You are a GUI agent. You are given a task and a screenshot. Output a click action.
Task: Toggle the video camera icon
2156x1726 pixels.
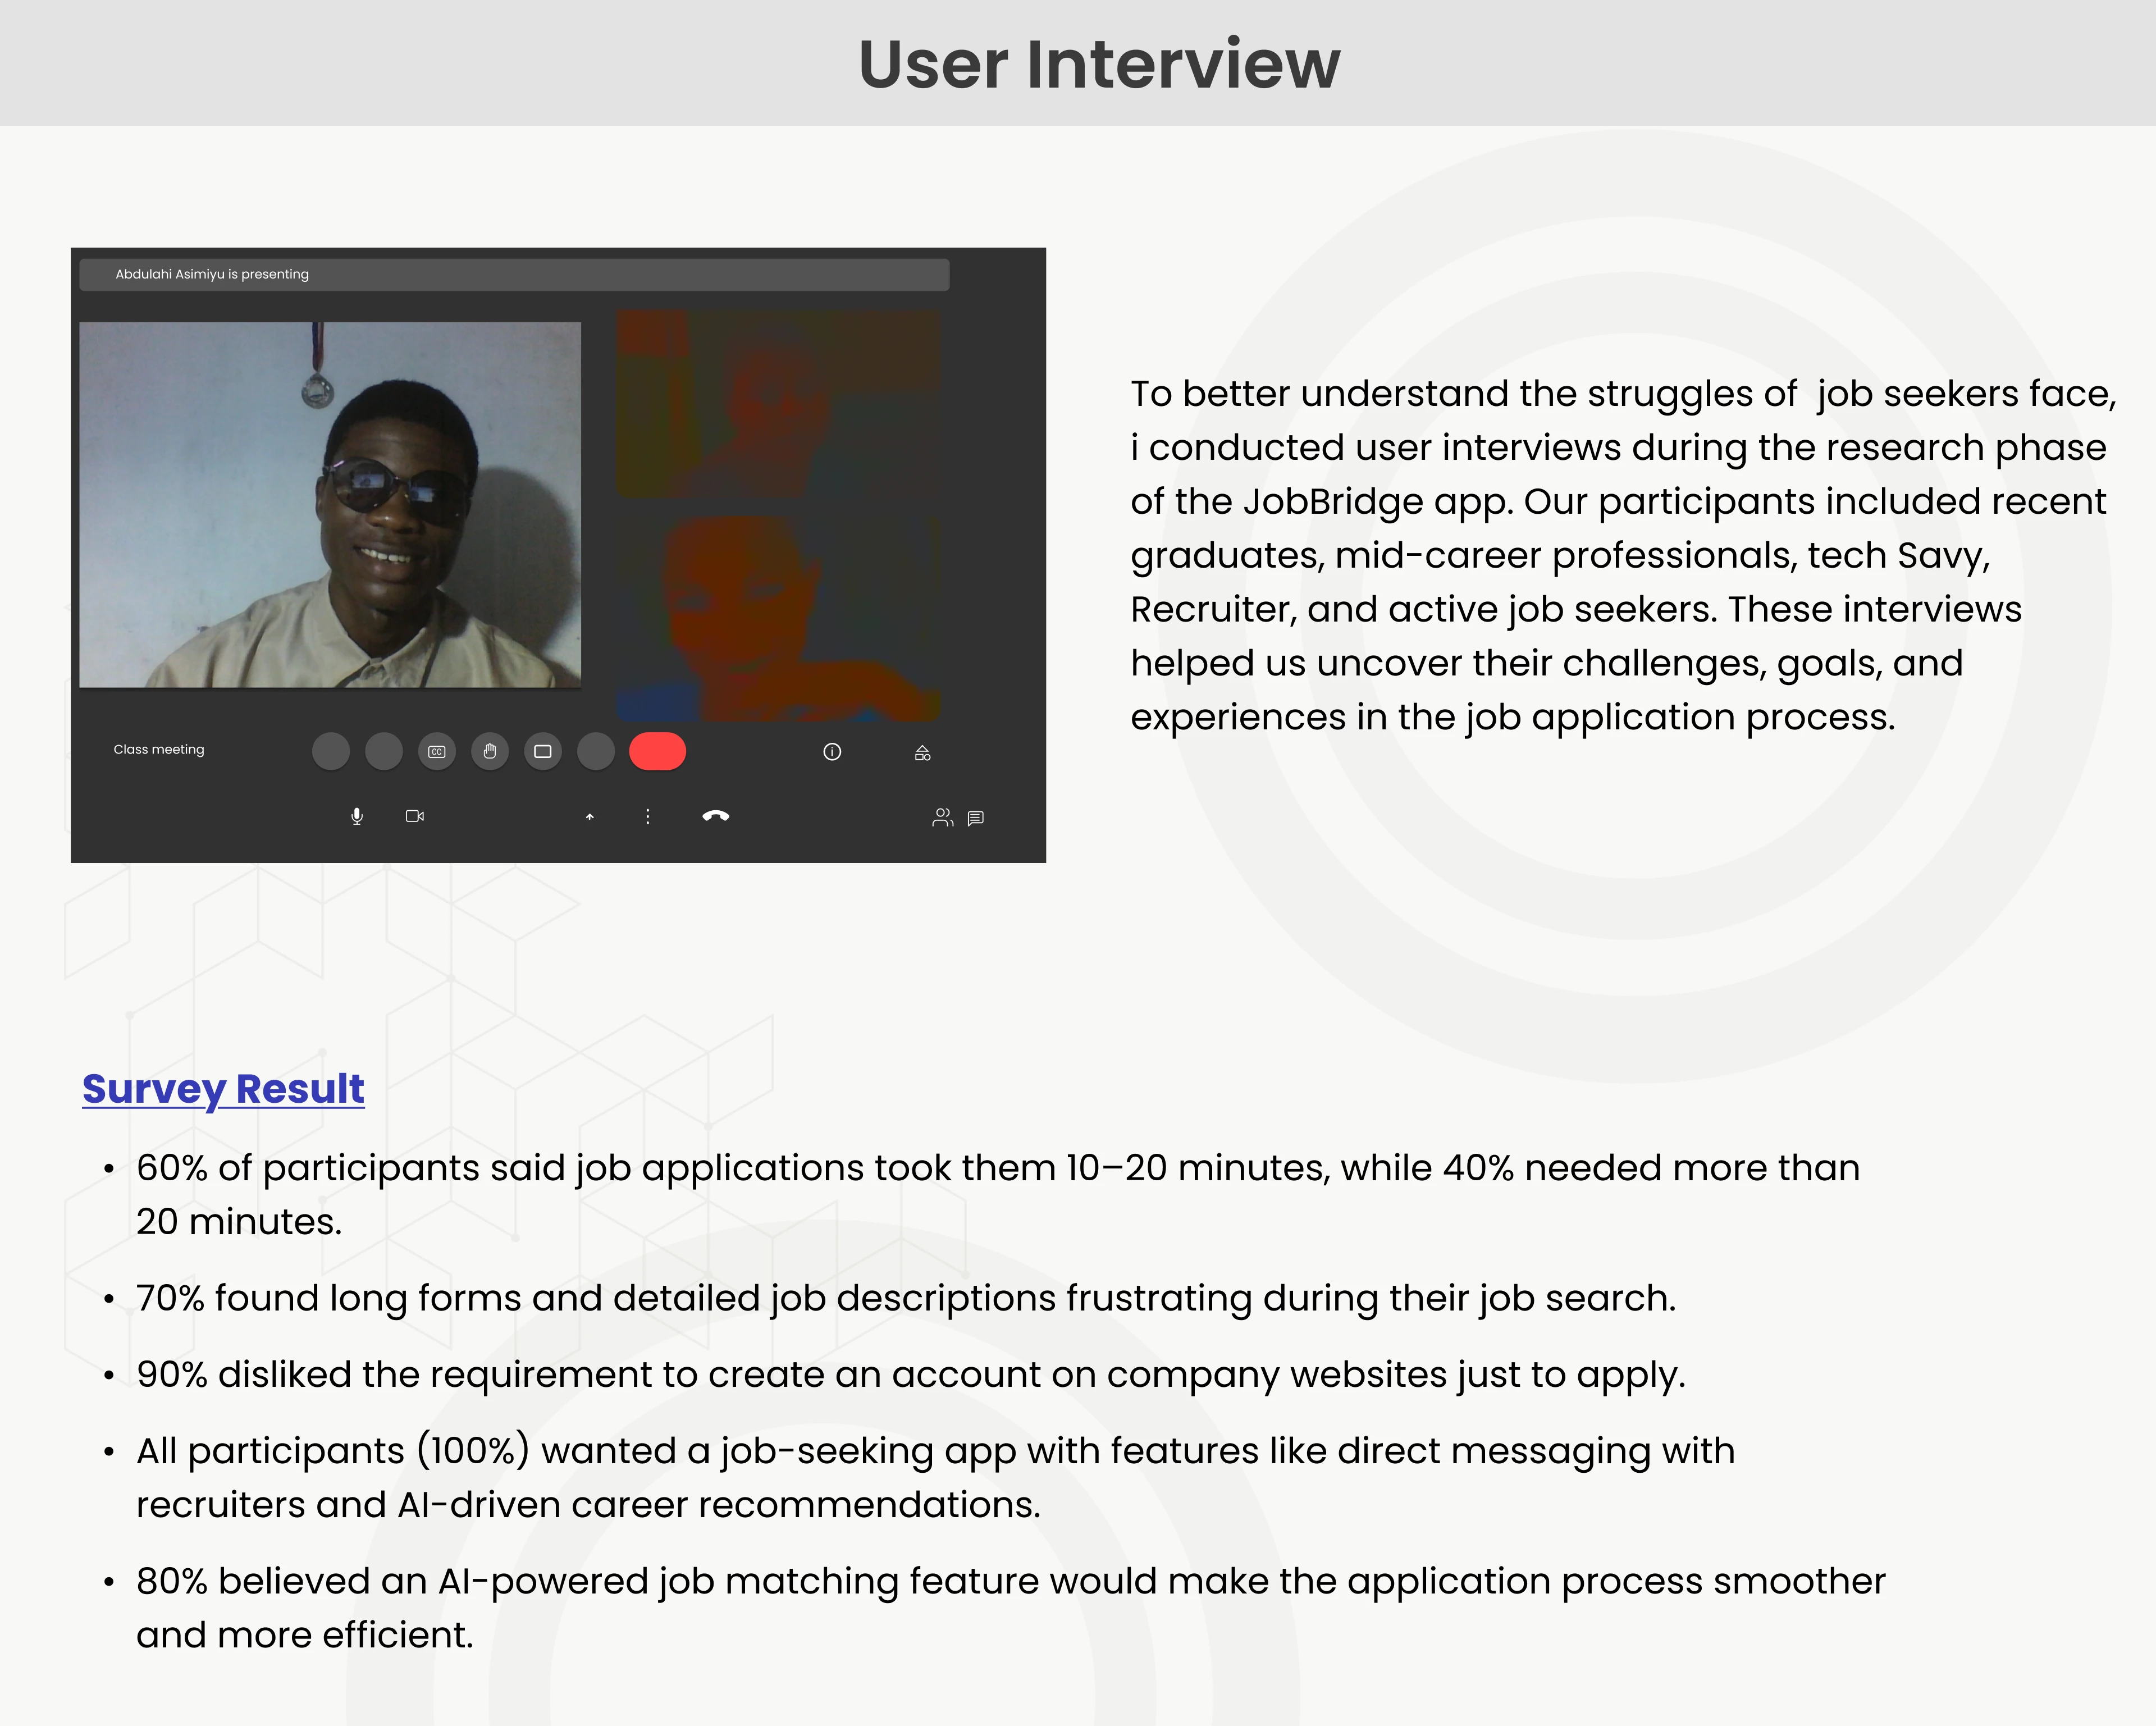coord(415,817)
